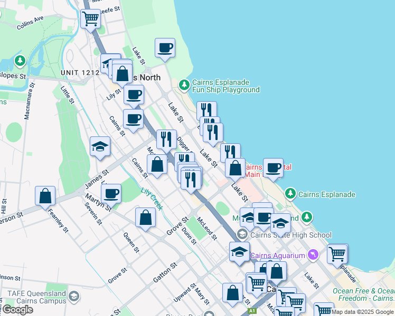Image resolution: width=395 pixels, height=316 pixels.
Task: Click the restaurant marker beside Digger St
Action: click(166, 140)
